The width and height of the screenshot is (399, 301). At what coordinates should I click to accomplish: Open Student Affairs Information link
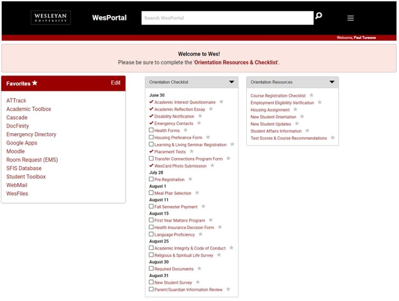(x=276, y=131)
